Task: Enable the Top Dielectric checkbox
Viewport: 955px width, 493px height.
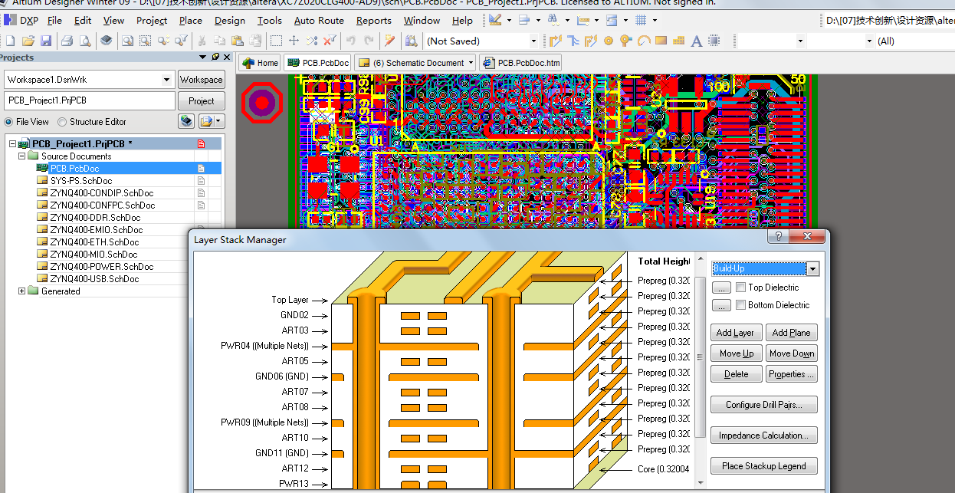Action: [740, 288]
